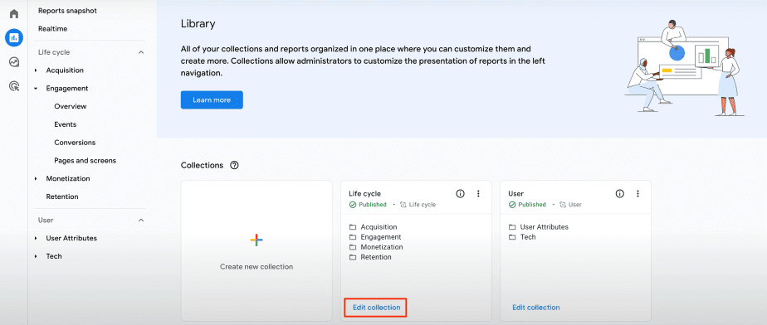Collapse the Life cycle section chevron
This screenshot has width=767, height=325.
141,52
